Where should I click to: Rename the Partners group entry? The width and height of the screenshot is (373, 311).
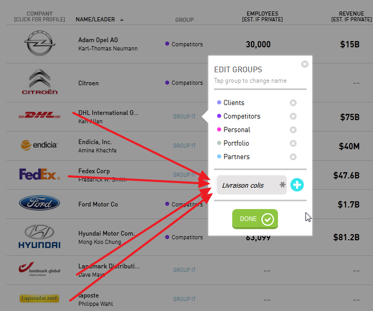point(236,157)
